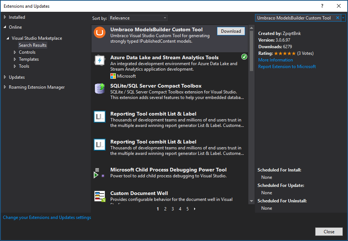Click the results scrollbar up arrow
This screenshot has height=241, width=348.
pyautogui.click(x=251, y=28)
